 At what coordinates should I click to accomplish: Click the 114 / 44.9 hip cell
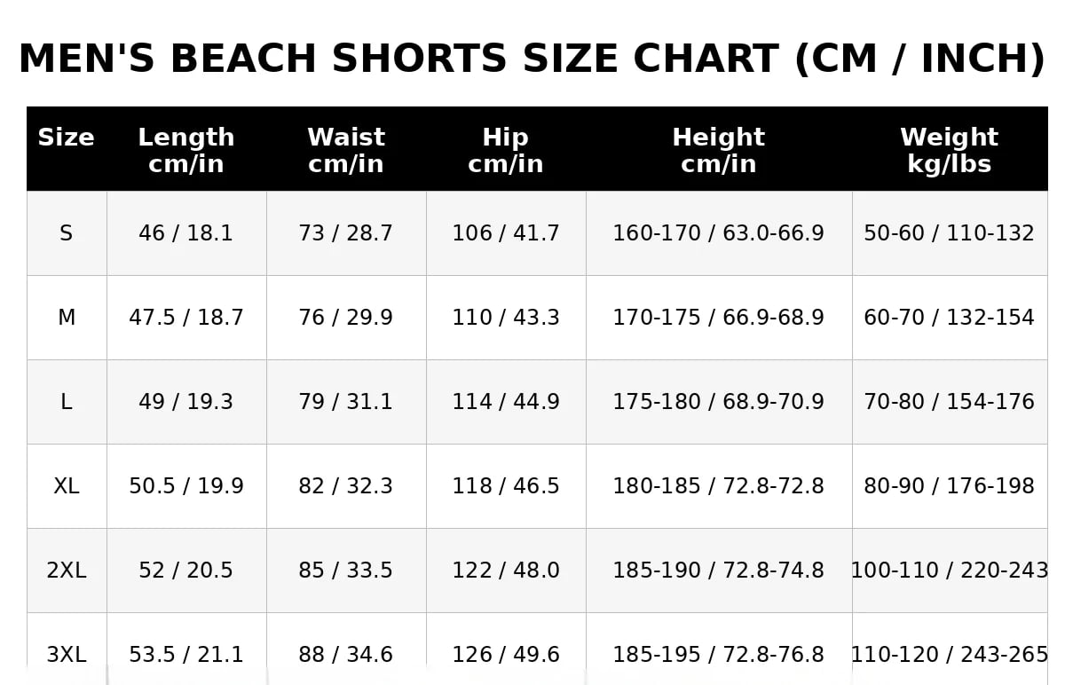point(506,402)
